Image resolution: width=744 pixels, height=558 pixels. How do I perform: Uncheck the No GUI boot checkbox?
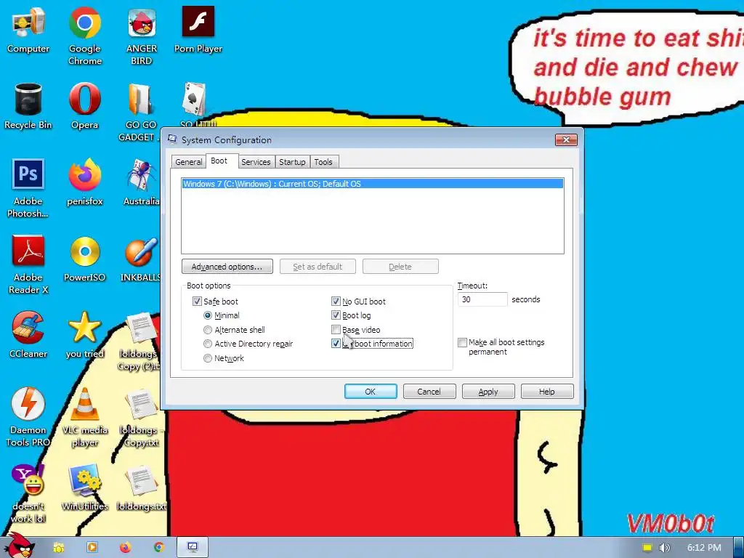point(336,302)
